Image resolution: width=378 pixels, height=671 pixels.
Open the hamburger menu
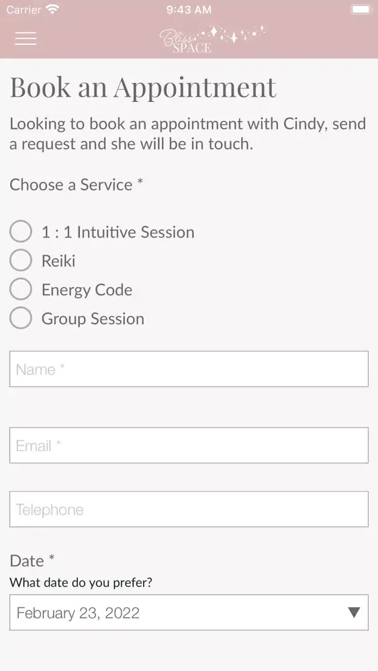pos(26,38)
